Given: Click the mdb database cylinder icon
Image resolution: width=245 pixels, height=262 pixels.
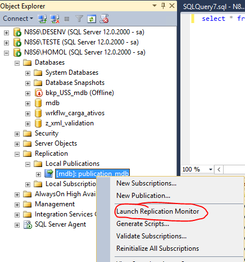Looking at the screenshot, I should pos(38,103).
